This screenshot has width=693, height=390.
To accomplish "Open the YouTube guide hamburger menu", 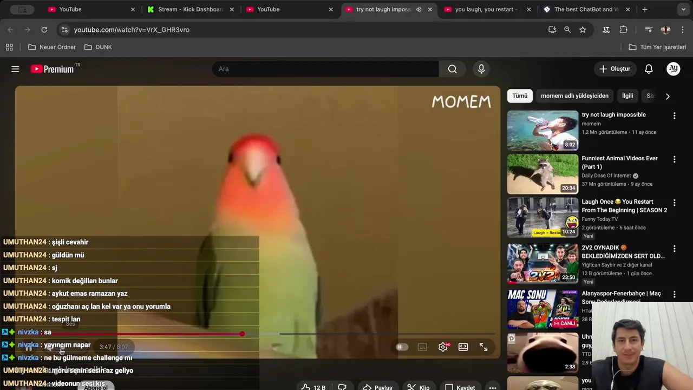I will click(x=15, y=69).
